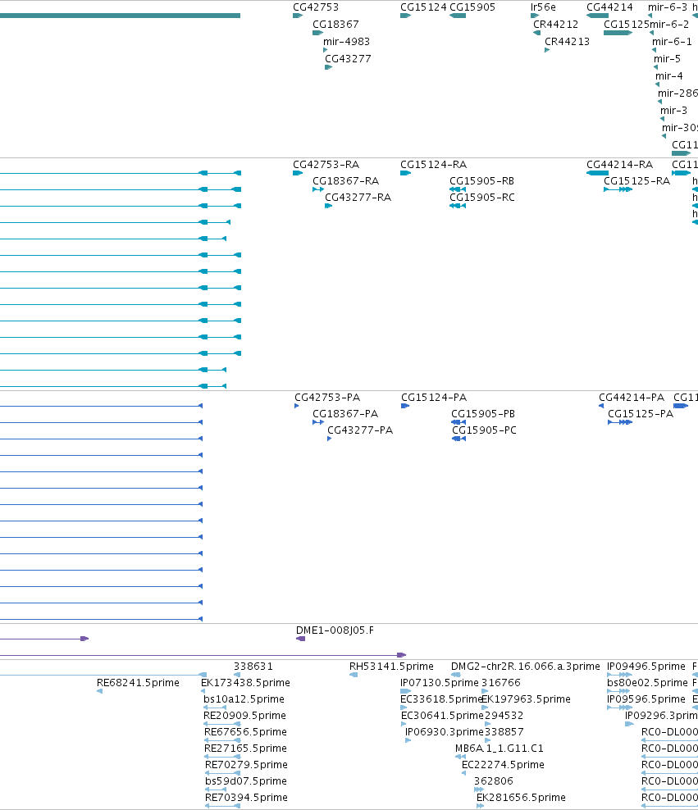Select the CG15124-RA transcript label
The image size is (698, 810).
[x=433, y=165]
